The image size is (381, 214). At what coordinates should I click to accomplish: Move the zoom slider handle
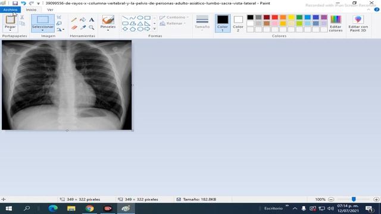pos(354,199)
